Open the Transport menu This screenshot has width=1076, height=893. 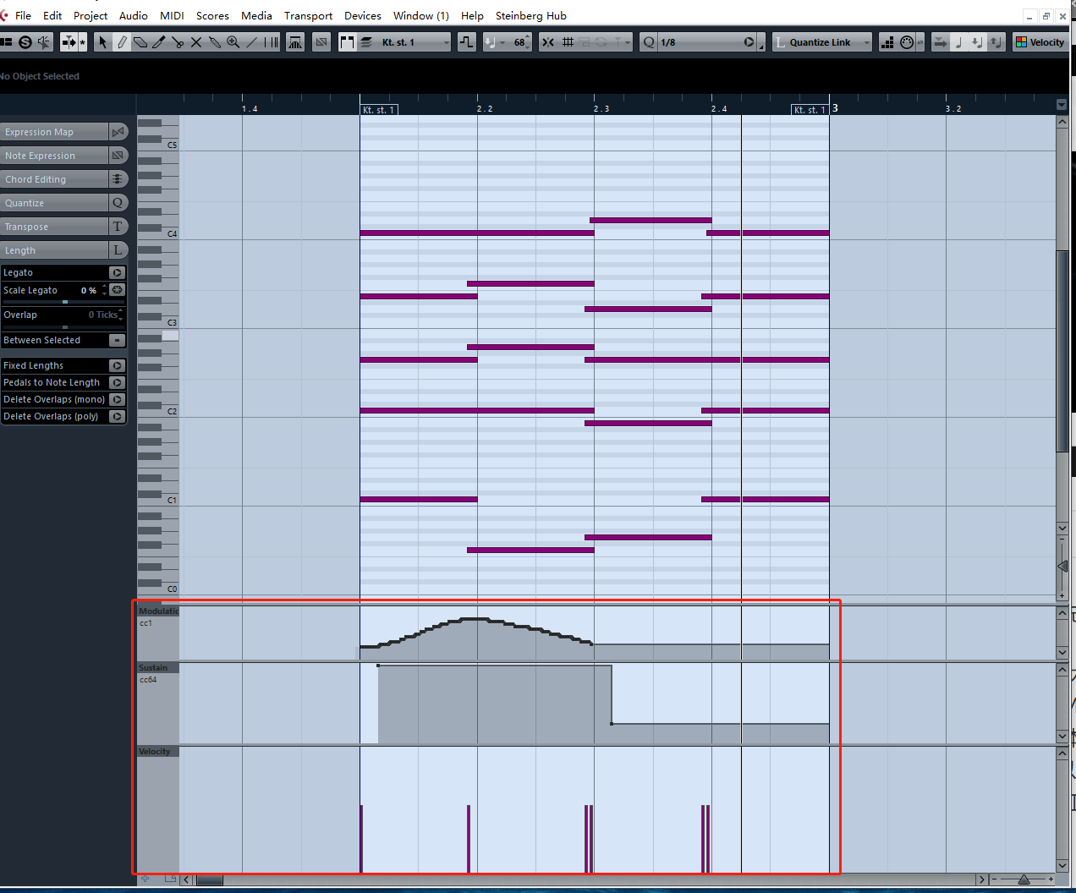click(x=309, y=15)
